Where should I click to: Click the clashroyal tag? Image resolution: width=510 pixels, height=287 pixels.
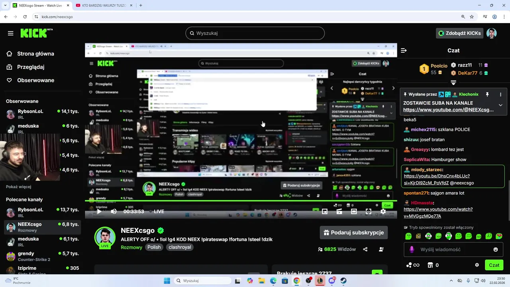click(180, 247)
